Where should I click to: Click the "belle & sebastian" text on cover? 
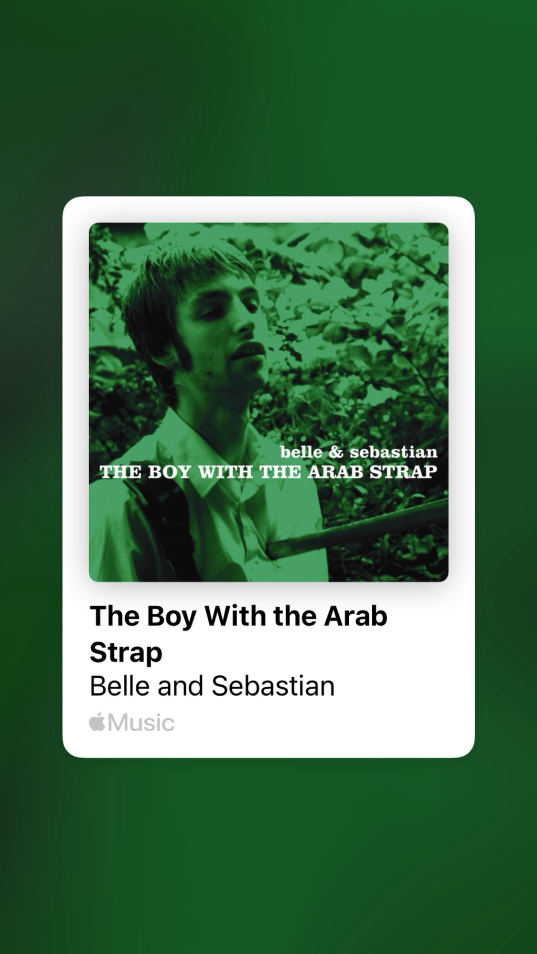(359, 452)
